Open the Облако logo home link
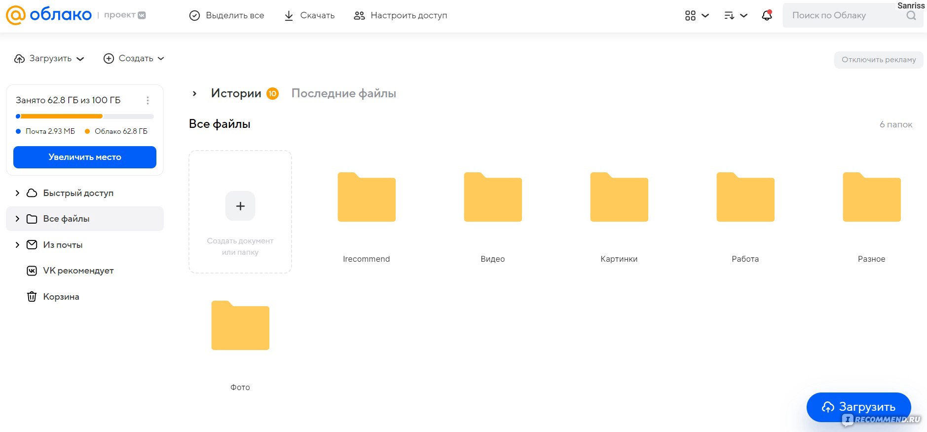 click(x=48, y=15)
